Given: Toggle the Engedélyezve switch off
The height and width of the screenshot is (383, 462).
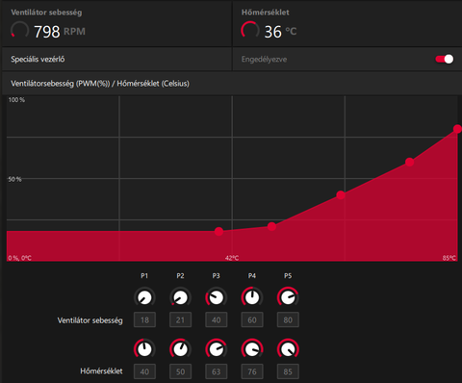Looking at the screenshot, I should (445, 60).
